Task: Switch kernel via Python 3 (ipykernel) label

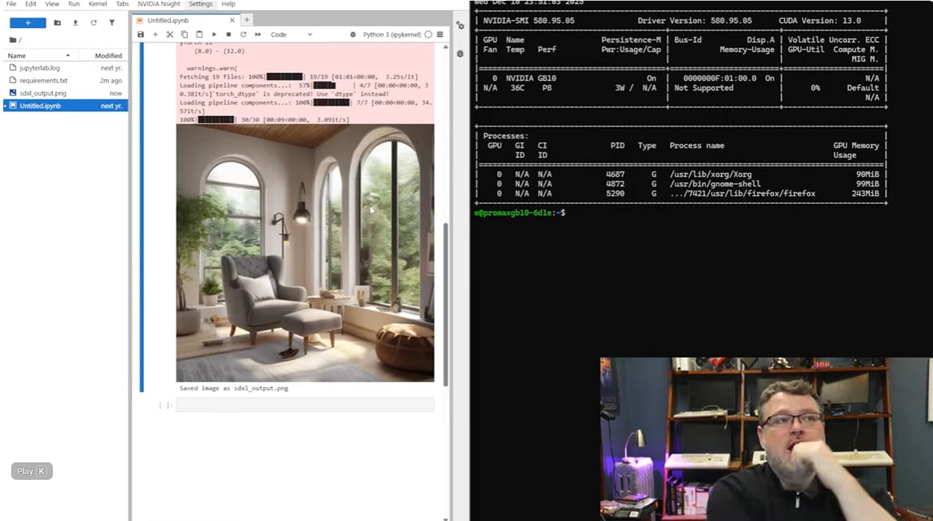Action: pyautogui.click(x=392, y=35)
